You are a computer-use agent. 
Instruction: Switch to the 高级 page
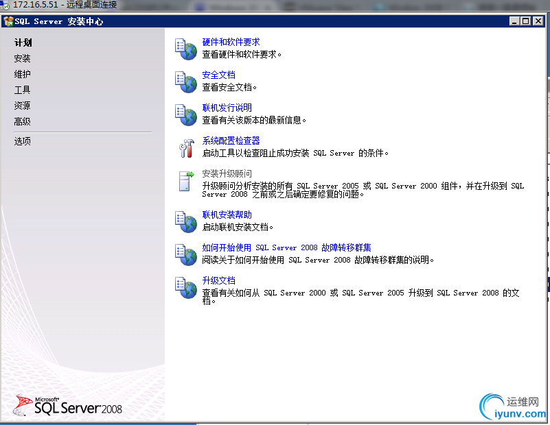[22, 121]
